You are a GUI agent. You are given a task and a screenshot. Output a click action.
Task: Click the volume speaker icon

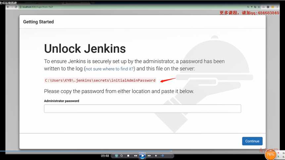(x=156, y=156)
